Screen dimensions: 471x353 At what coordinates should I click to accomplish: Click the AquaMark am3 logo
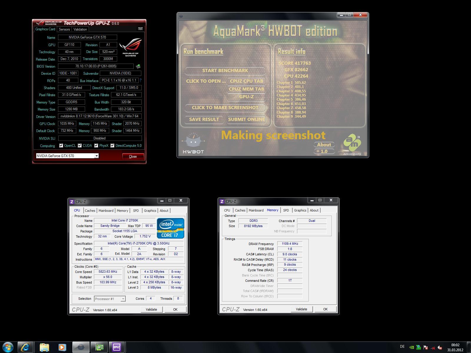coord(352,144)
